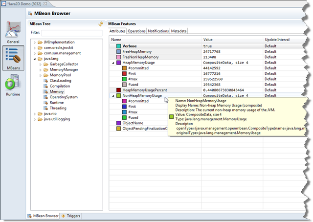Click the HeapMemoryUsage purple swatch
Screen dimensions: 313x222
pos(118,63)
